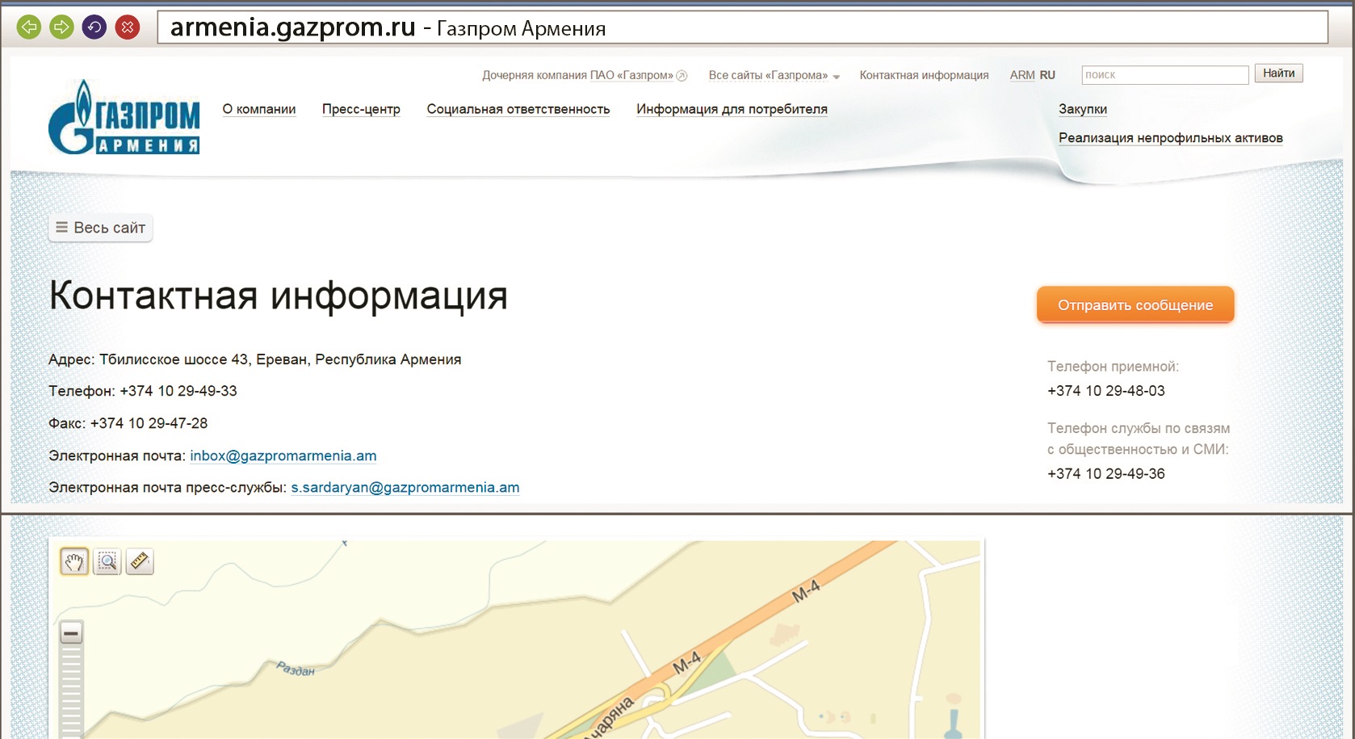This screenshot has height=739, width=1355.
Task: Click the map zoom level slider track
Action: coord(71,691)
